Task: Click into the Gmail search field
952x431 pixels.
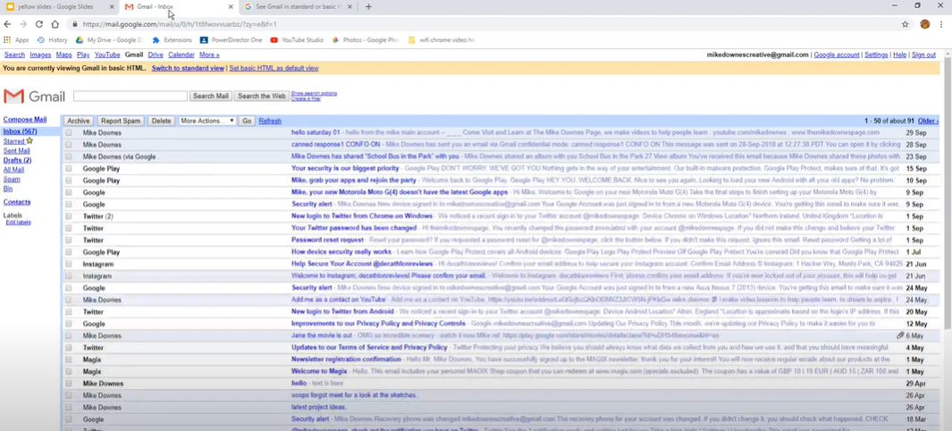Action: point(130,96)
